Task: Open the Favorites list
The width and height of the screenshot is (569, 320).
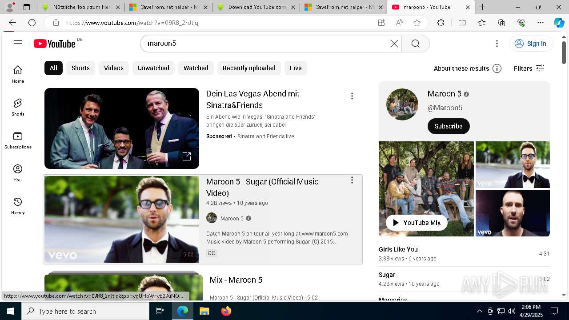Action: (x=482, y=23)
